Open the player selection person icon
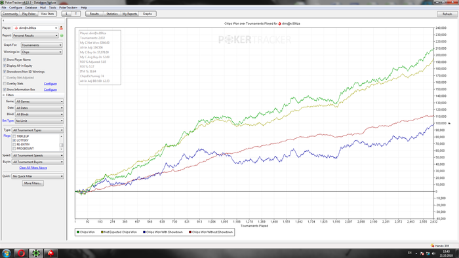 61,28
